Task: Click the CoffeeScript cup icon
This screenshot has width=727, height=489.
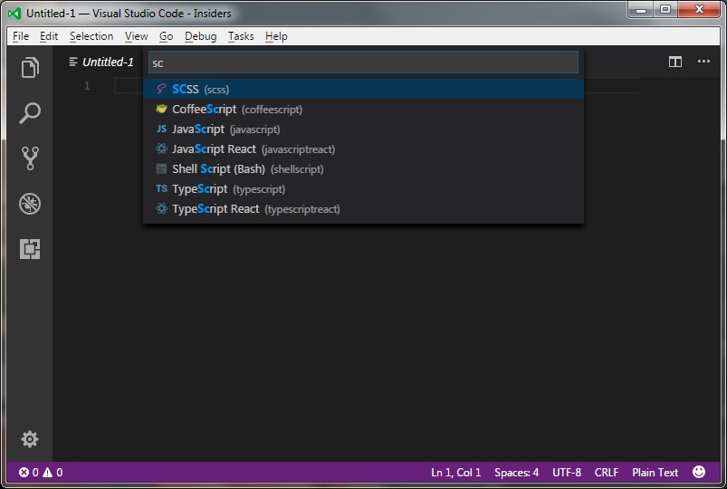Action: (x=161, y=109)
